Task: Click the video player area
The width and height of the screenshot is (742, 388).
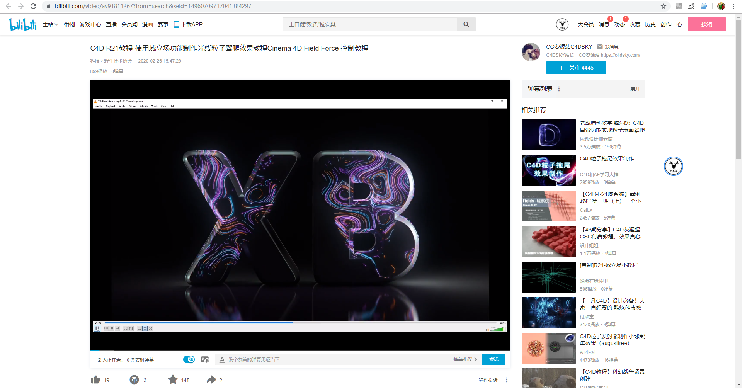Action: coord(300,215)
